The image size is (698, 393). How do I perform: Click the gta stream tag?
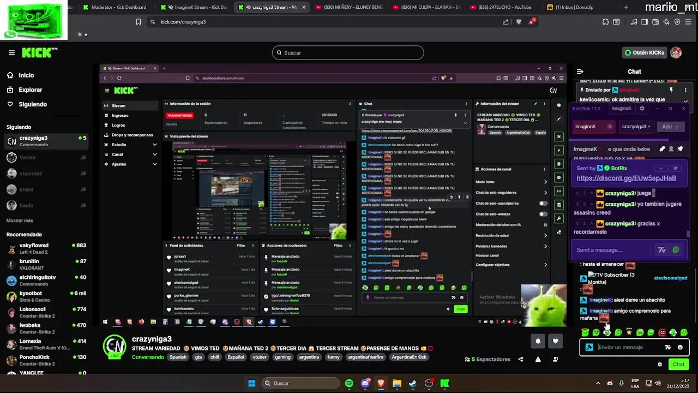(x=198, y=357)
